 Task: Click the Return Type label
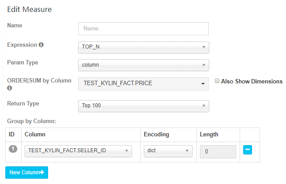click(x=23, y=104)
